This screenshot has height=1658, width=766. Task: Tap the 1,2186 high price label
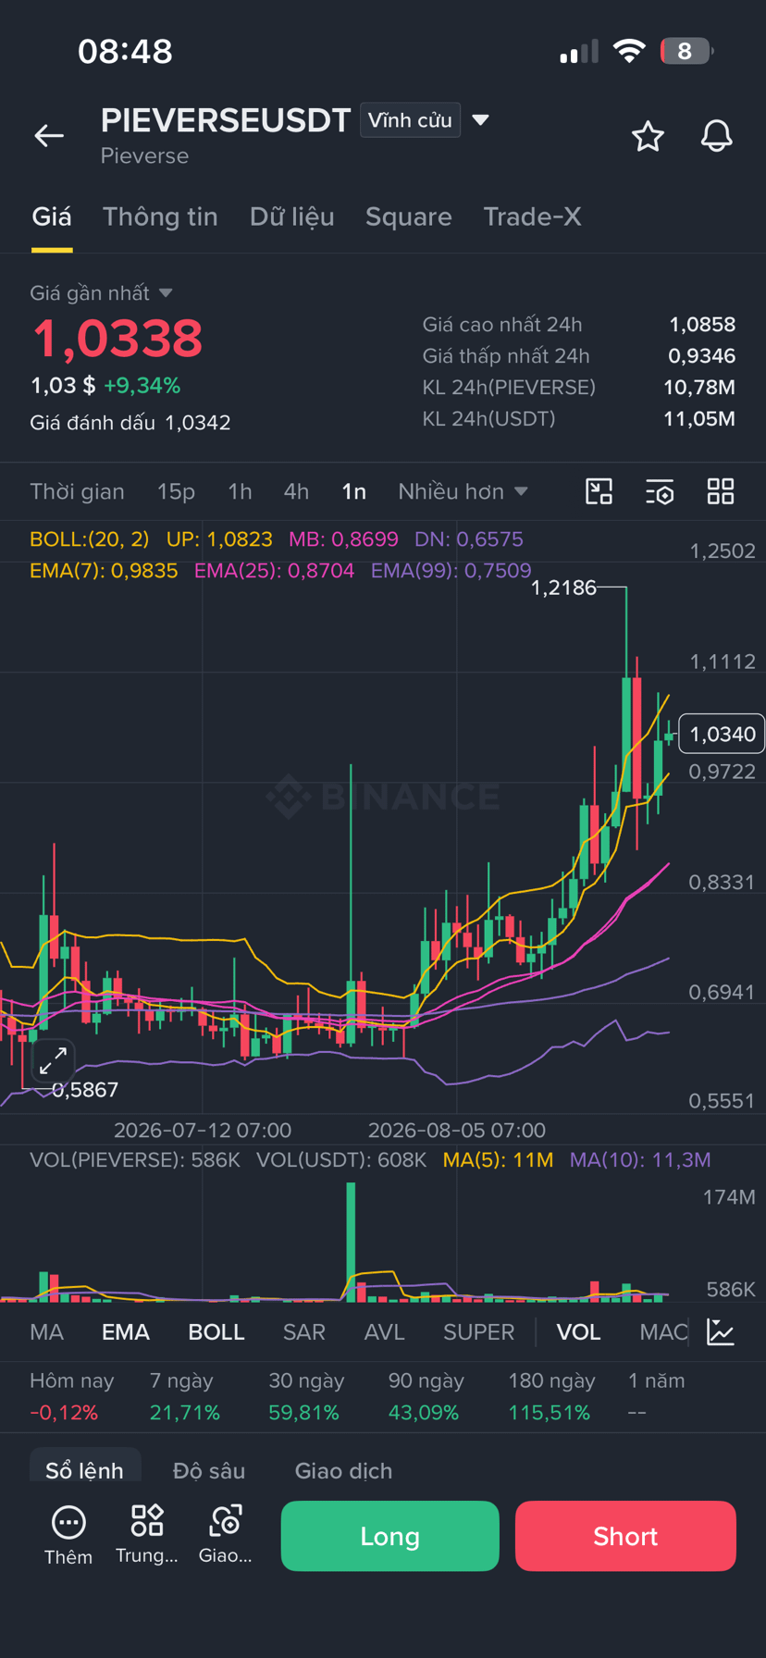click(x=563, y=588)
